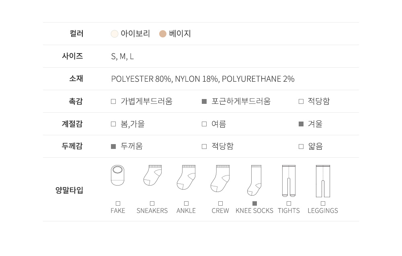
Task: Click the fake sock type icon
Action: point(118,175)
